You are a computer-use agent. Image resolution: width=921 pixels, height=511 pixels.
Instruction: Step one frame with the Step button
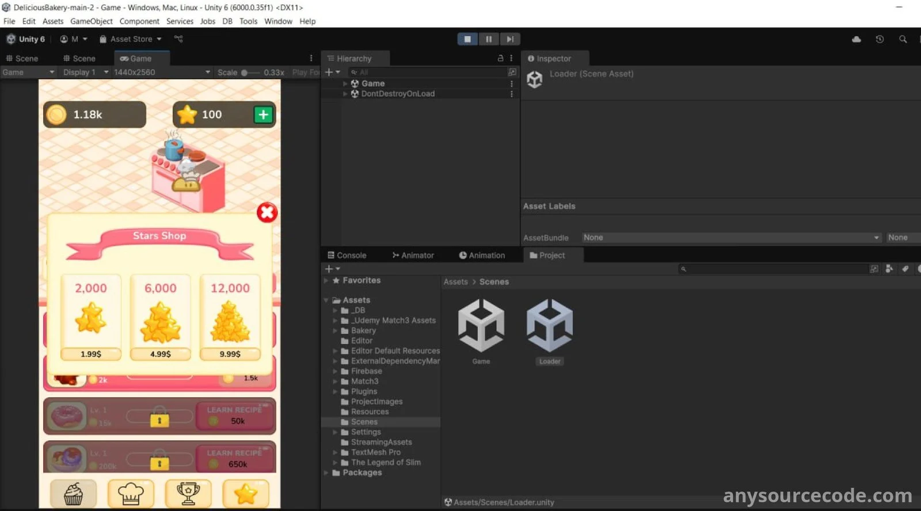(x=510, y=39)
